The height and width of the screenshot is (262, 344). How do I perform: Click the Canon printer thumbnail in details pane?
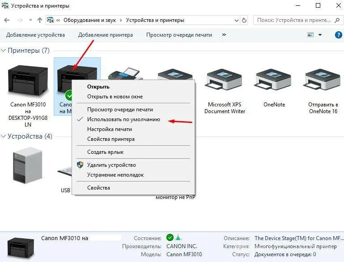(21, 248)
